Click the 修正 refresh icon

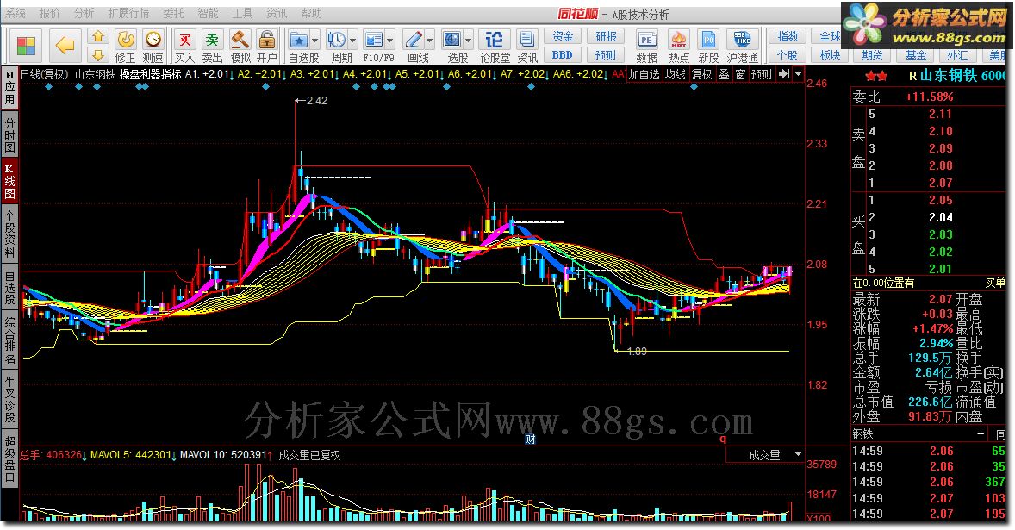pyautogui.click(x=126, y=41)
